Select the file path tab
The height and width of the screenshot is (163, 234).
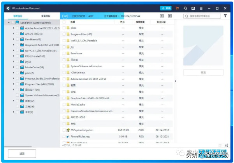click(18, 16)
